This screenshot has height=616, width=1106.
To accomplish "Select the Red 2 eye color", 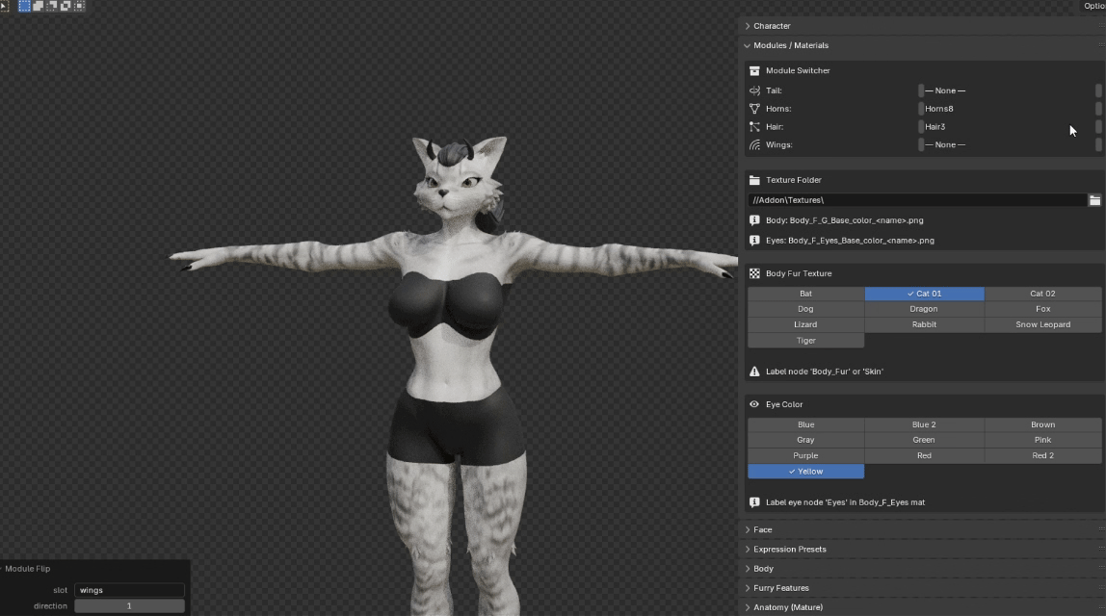I will 1042,455.
